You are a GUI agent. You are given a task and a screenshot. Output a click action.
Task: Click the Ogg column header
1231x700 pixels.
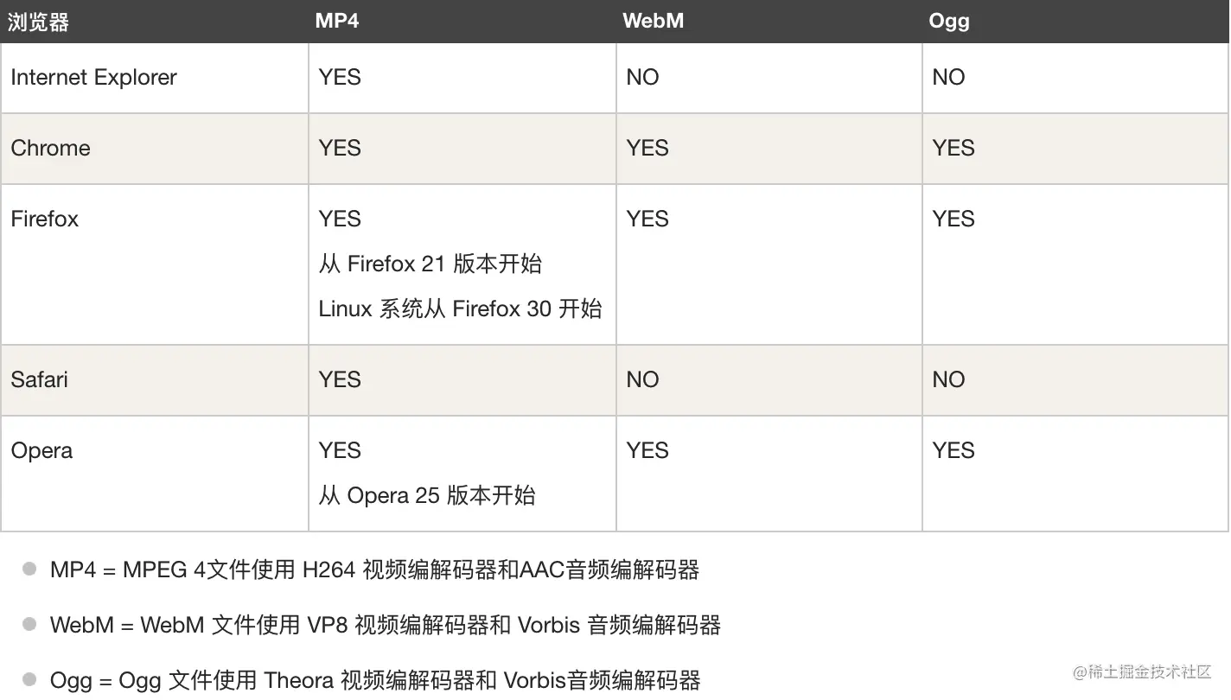[949, 22]
